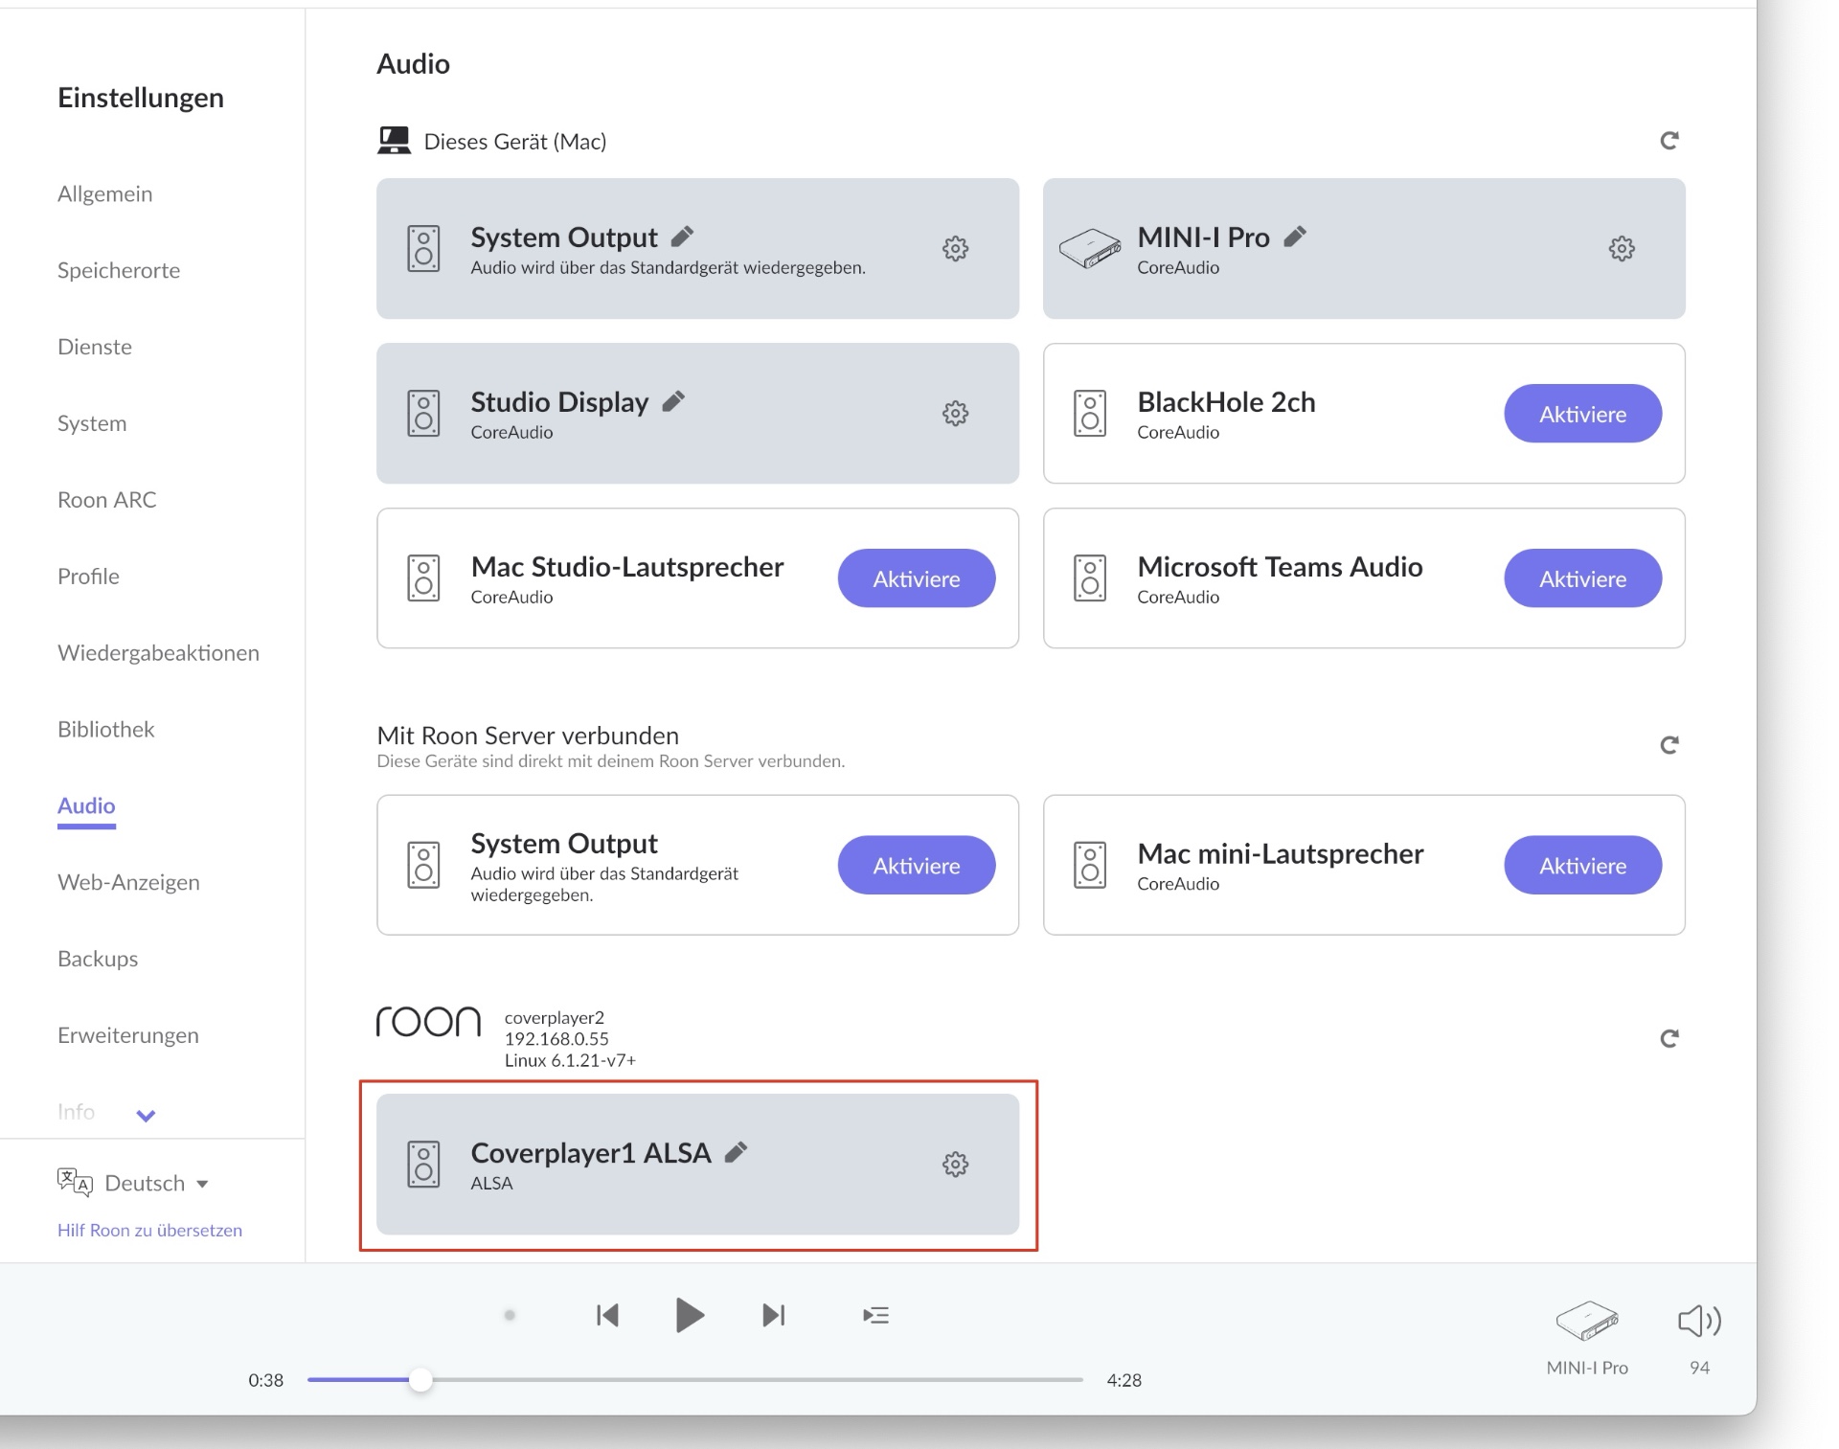Select MINI-I Pro zone icon in footer
Viewport: 1839px width, 1449px height.
1586,1321
